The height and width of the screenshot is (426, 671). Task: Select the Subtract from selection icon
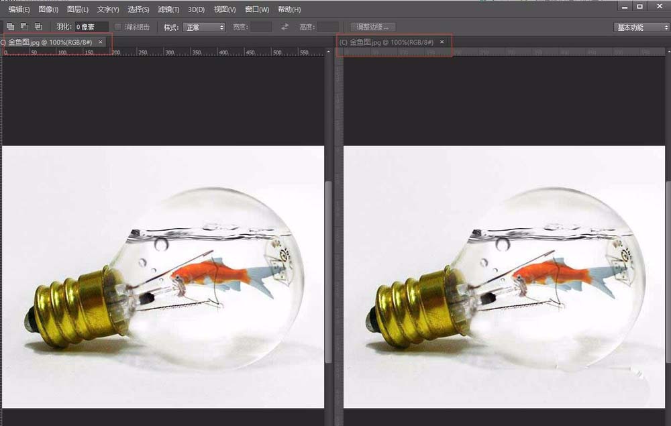click(24, 27)
